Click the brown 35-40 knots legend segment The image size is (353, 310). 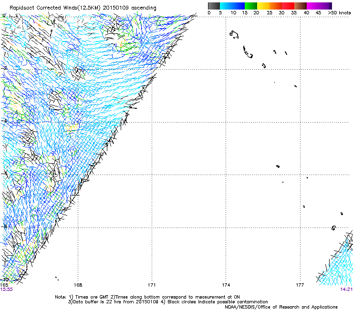pyautogui.click(x=301, y=6)
